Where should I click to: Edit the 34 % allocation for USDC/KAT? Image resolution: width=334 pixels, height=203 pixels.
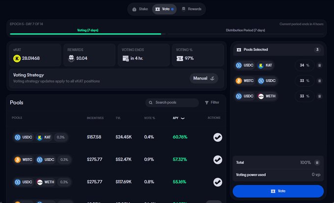(305, 66)
